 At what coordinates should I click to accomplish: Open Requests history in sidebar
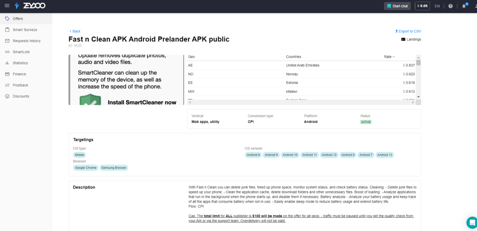(x=26, y=41)
